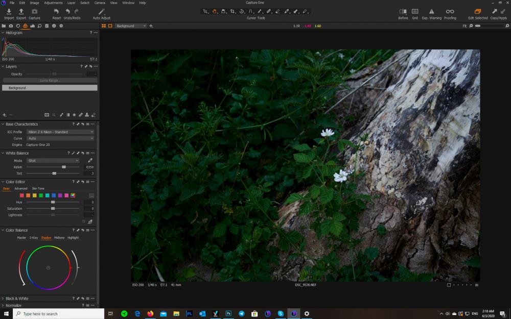Screen dimensions: 511x319
Task: Select the Keystone cursor tool
Action: [250, 11]
